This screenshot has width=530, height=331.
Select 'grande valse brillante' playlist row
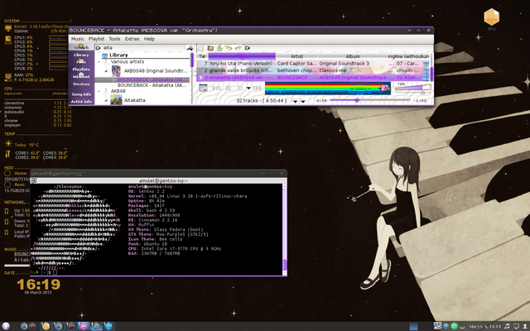tap(238, 70)
